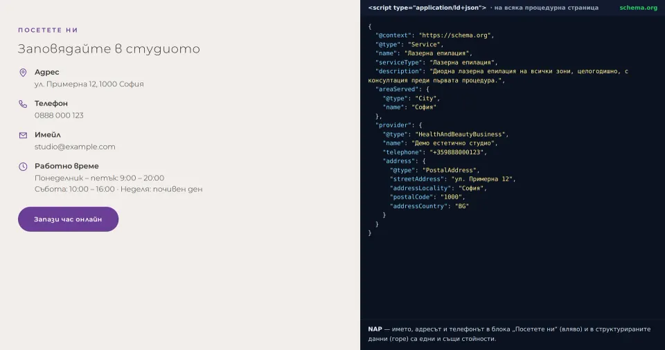Click the email studio@example.com
Image resolution: width=665 pixels, height=350 pixels.
(x=75, y=147)
